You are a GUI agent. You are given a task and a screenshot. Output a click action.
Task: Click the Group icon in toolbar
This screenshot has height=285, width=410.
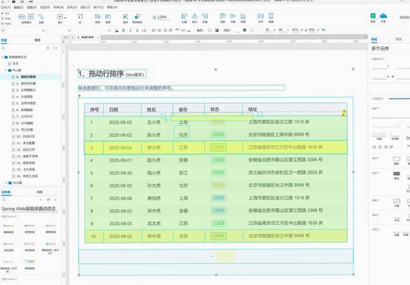(x=126, y=16)
